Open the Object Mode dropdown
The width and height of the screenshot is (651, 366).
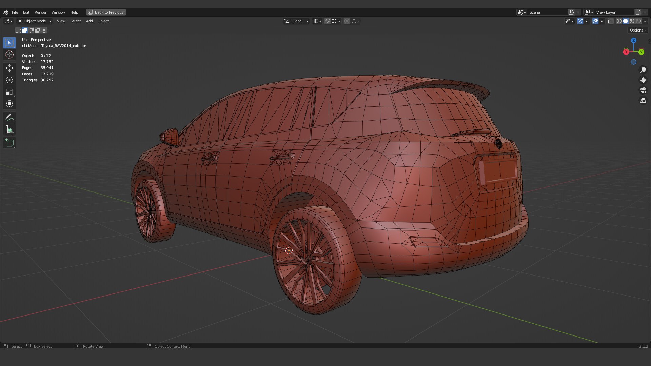click(x=35, y=21)
